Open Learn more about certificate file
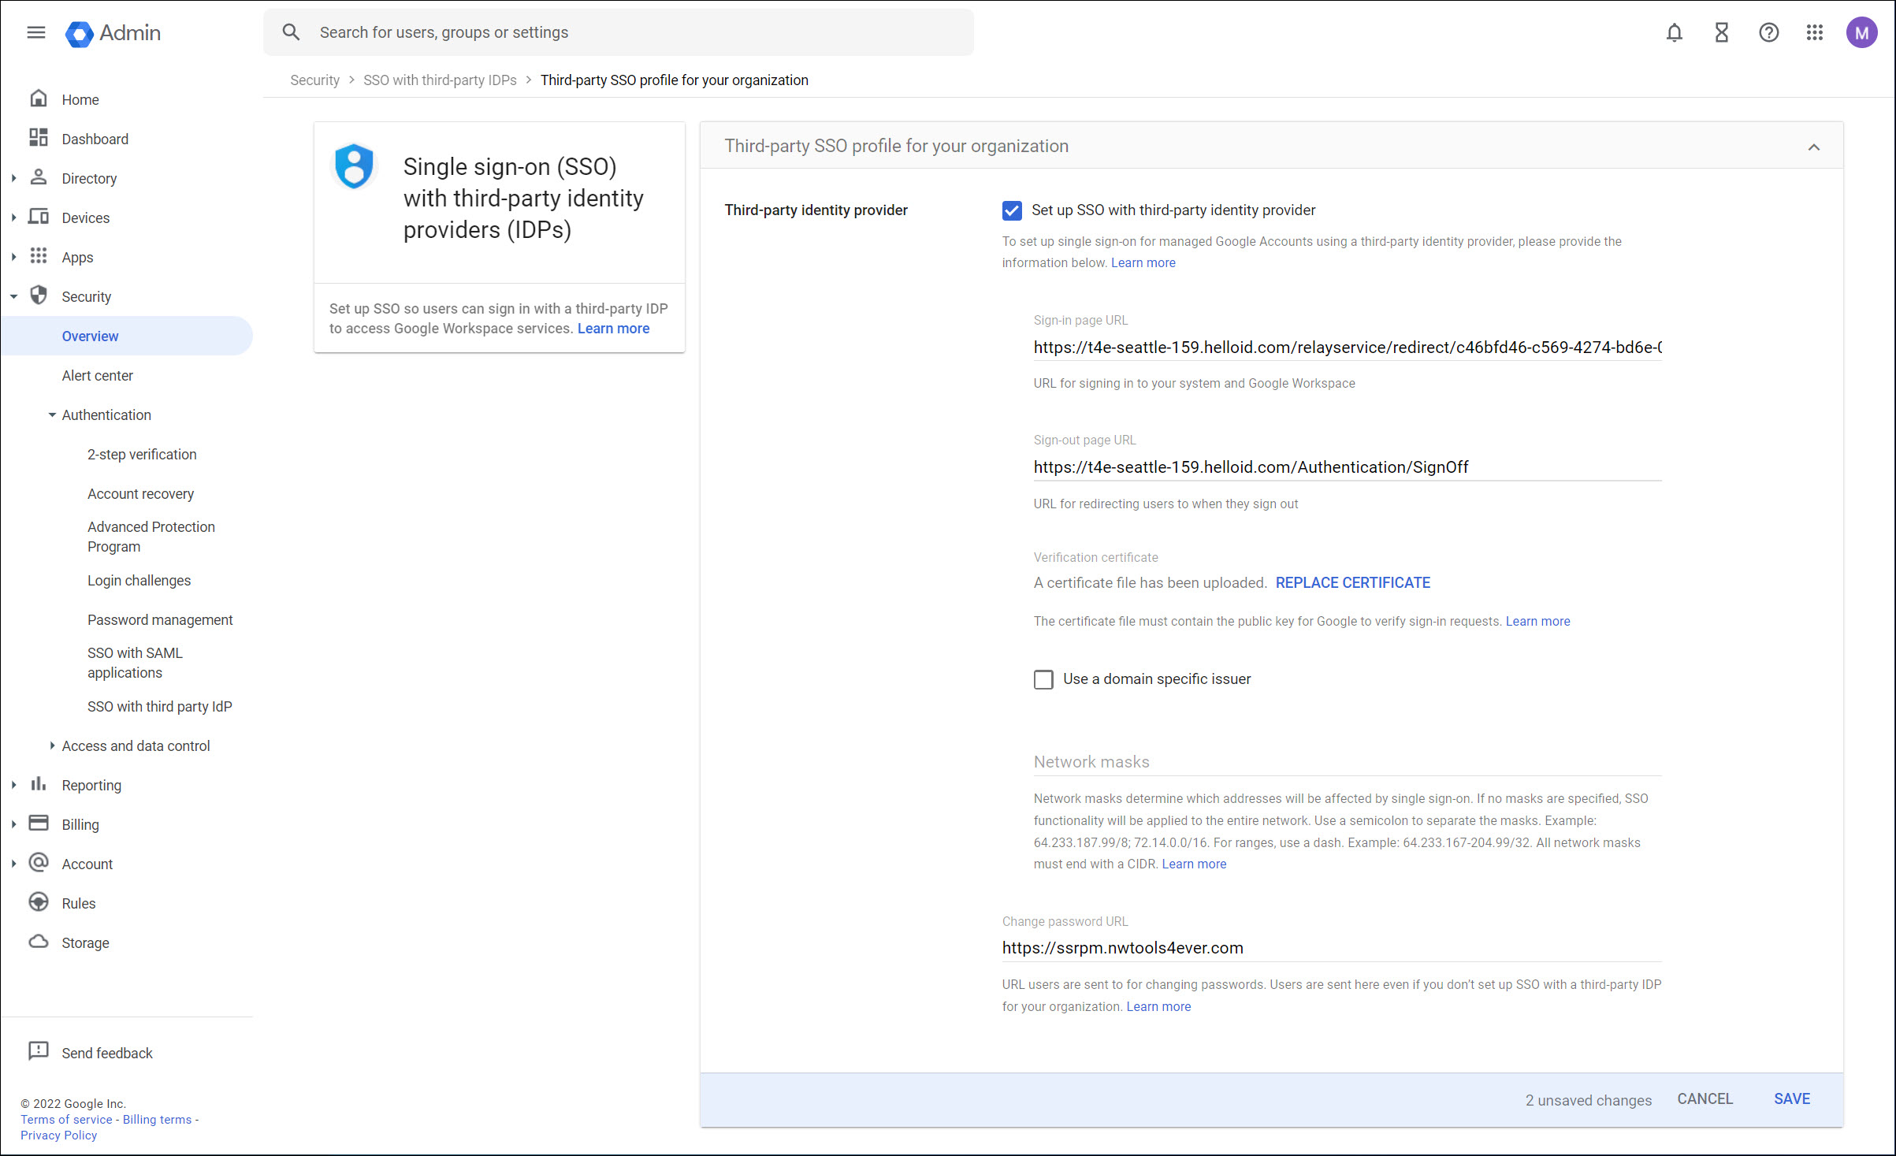 [1537, 621]
